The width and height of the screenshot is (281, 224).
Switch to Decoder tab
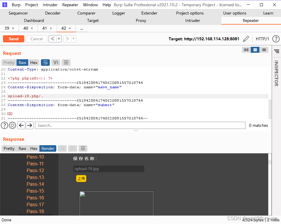pos(53,13)
